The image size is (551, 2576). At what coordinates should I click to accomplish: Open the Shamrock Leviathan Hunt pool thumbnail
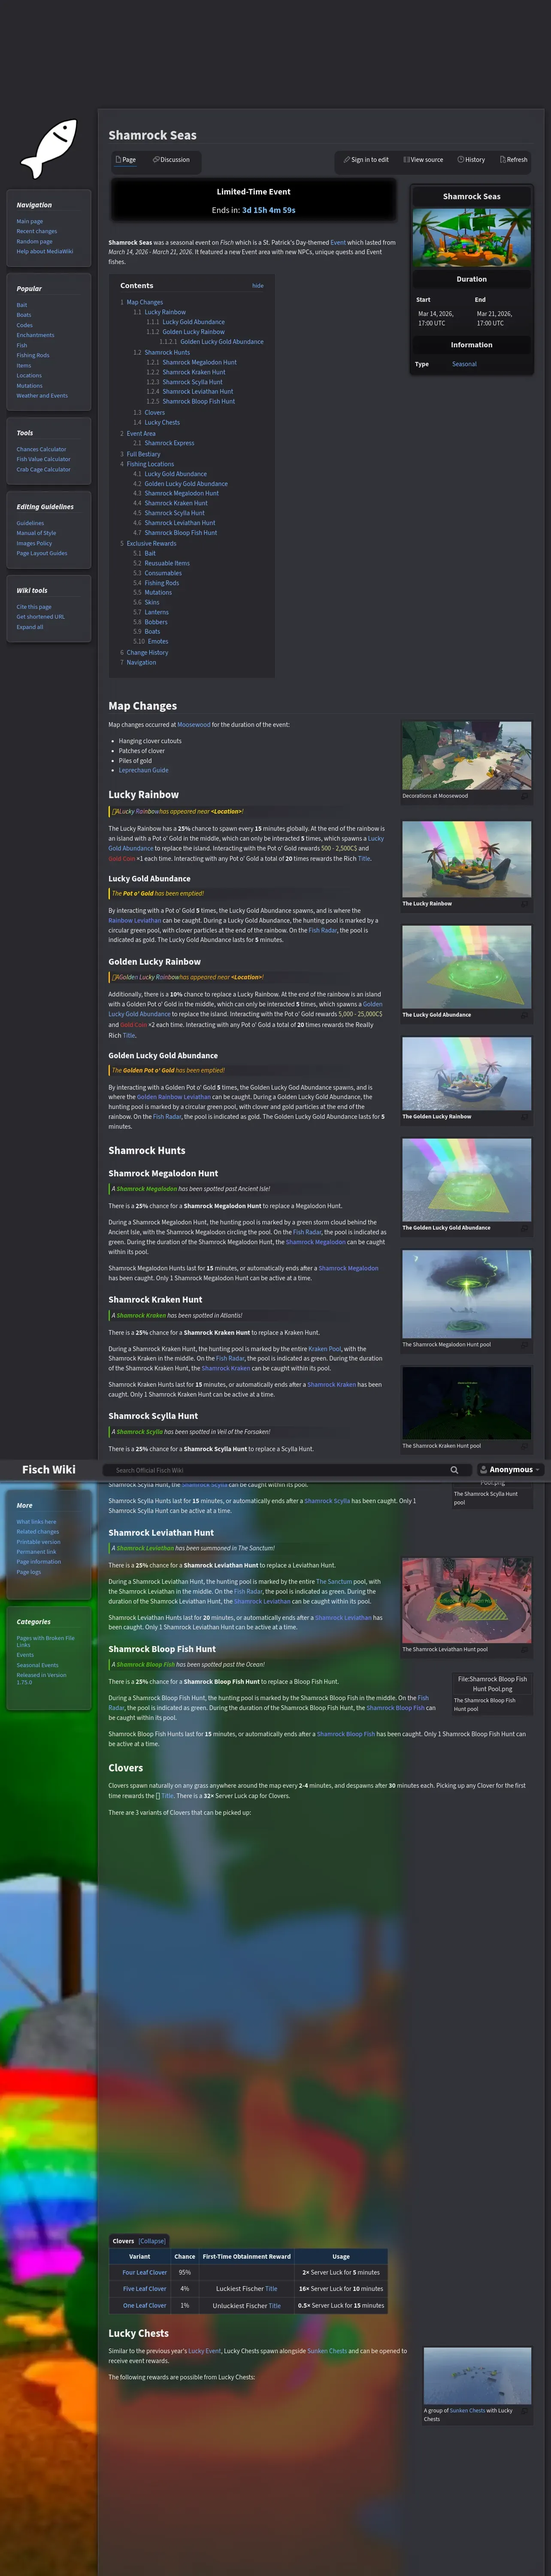(x=466, y=1600)
